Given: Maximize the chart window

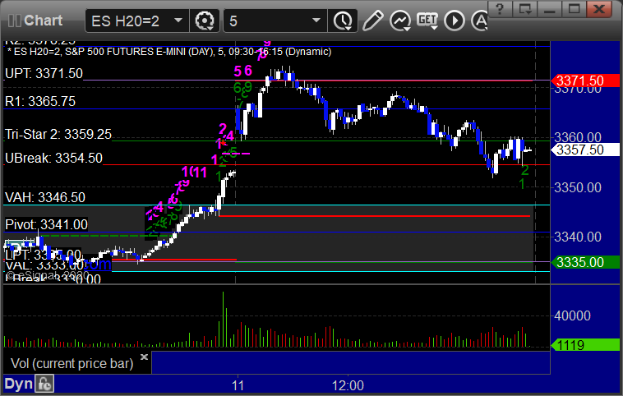Looking at the screenshot, I should 574,9.
